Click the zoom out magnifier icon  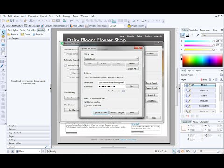194,151
